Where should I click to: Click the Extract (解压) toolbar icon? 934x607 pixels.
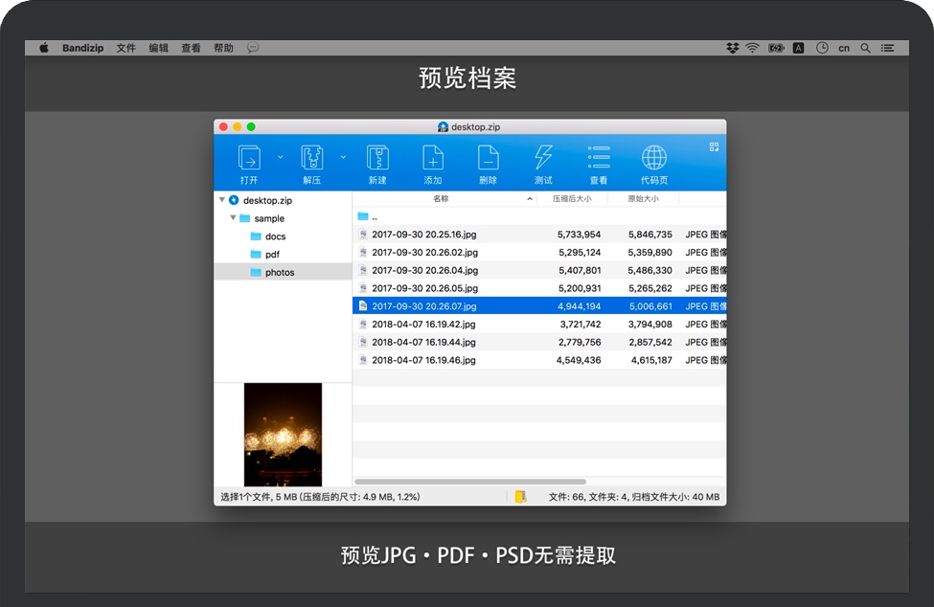click(312, 158)
